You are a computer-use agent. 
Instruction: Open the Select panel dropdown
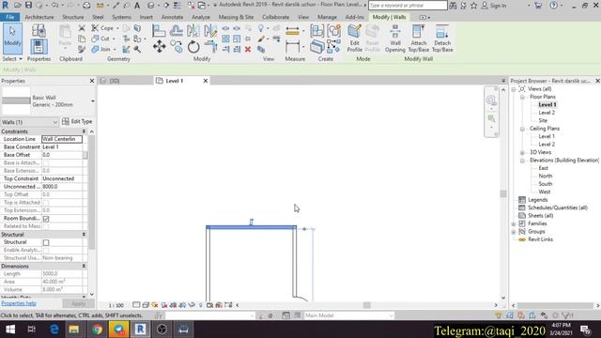(x=12, y=59)
